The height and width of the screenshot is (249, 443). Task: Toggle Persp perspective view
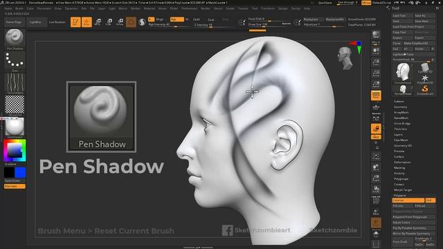[x=376, y=95]
